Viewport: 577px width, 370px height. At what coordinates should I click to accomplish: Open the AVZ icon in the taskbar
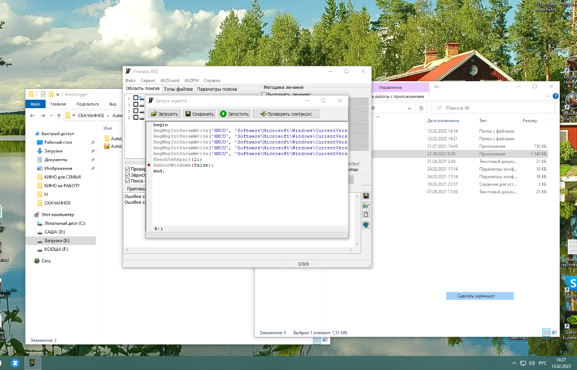coord(32,362)
